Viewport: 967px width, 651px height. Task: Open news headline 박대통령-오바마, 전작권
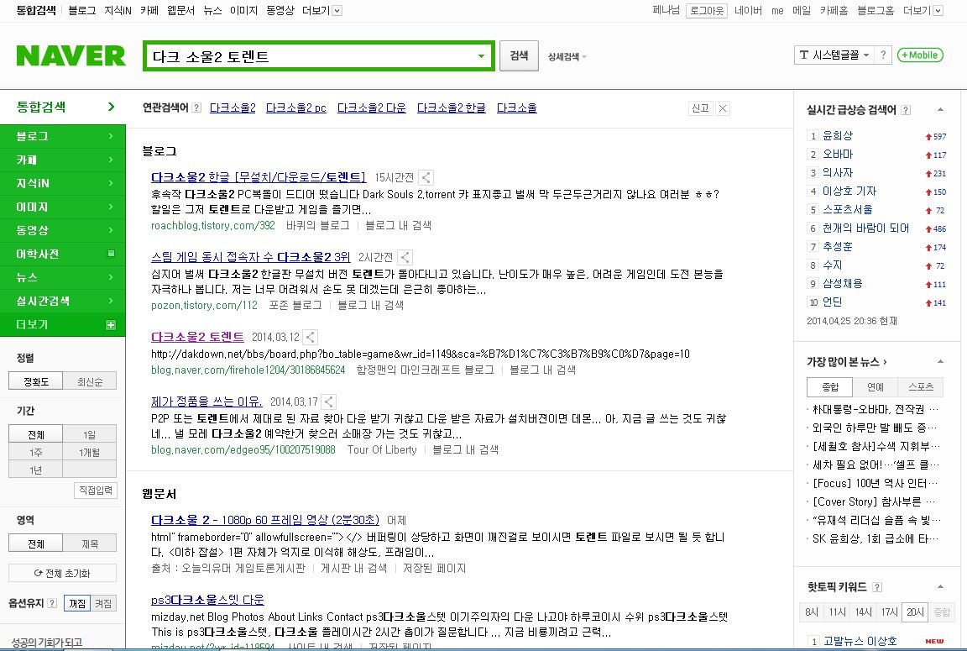point(876,409)
